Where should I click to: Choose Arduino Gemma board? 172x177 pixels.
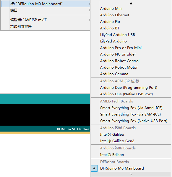[131, 74]
